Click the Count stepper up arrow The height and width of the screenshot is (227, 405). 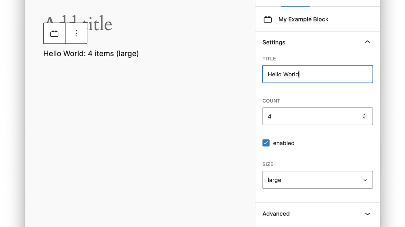(x=364, y=115)
